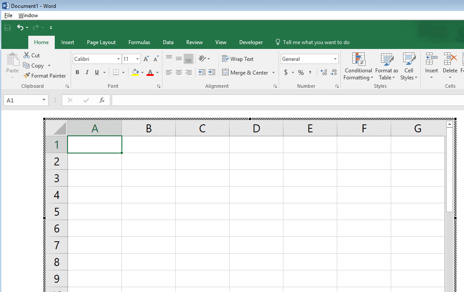Apply Percent Style
Screen dimensions: 464x292
pyautogui.click(x=301, y=72)
